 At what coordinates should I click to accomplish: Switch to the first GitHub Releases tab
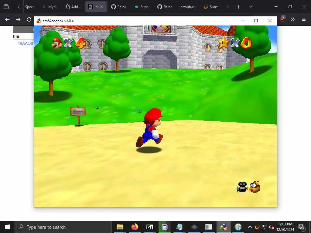tap(119, 7)
